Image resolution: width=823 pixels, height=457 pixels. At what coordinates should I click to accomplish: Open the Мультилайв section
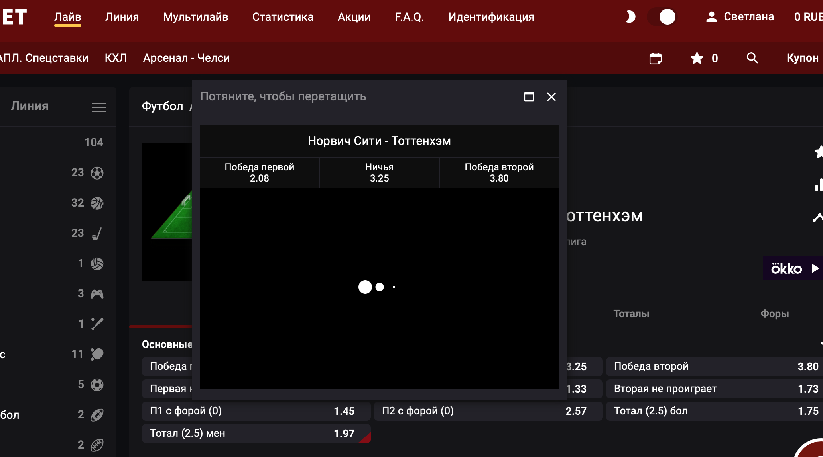196,17
